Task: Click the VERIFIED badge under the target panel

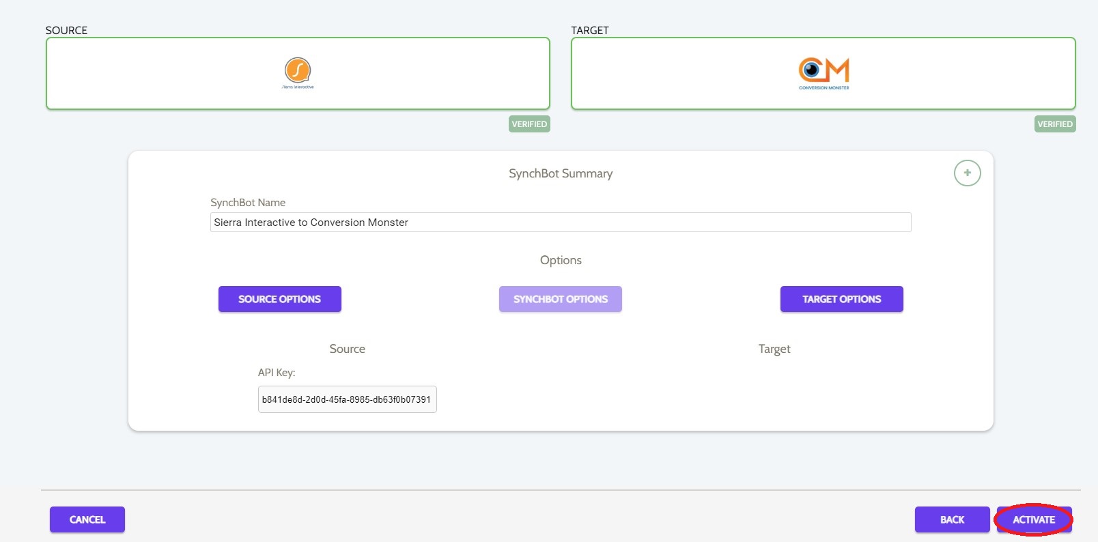Action: coord(1055,124)
